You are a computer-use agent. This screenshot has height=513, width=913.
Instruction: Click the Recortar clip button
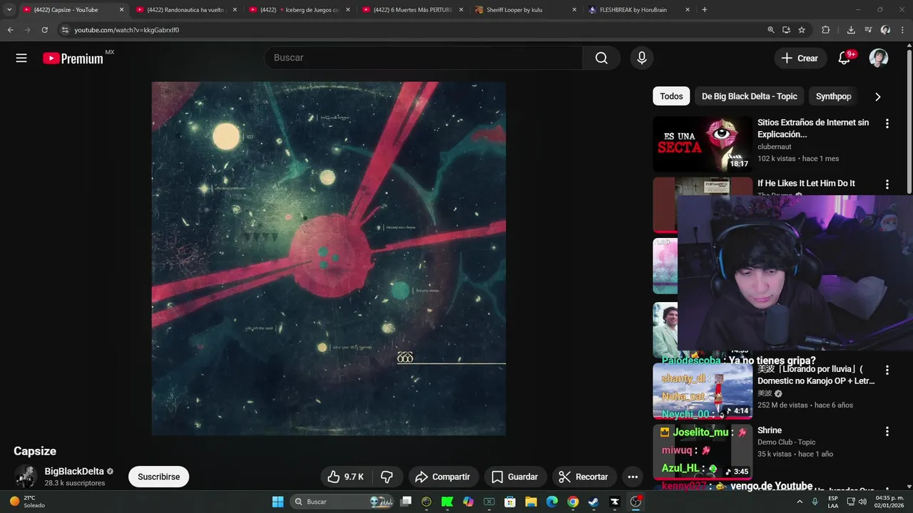pos(583,477)
